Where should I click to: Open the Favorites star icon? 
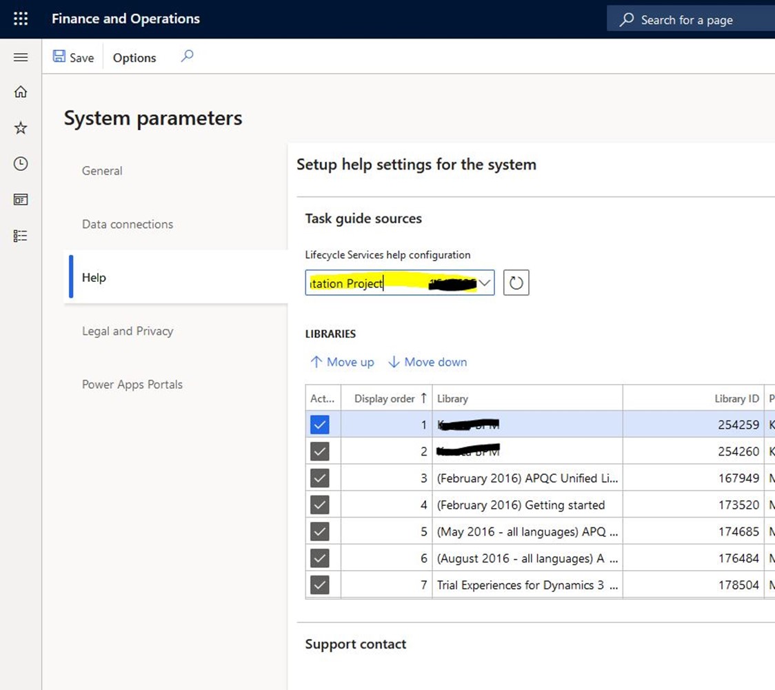pos(21,128)
